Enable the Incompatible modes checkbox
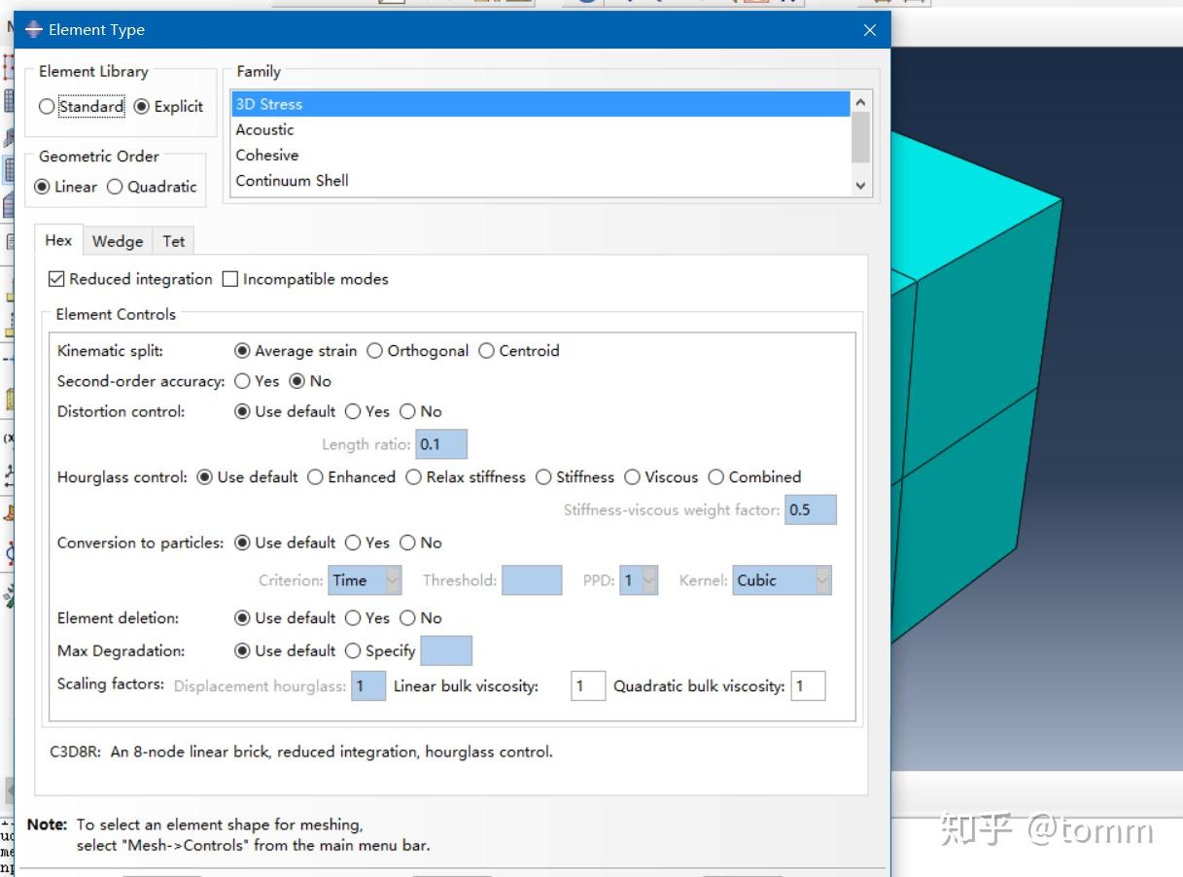Screen dimensions: 1183x877 pyautogui.click(x=229, y=279)
